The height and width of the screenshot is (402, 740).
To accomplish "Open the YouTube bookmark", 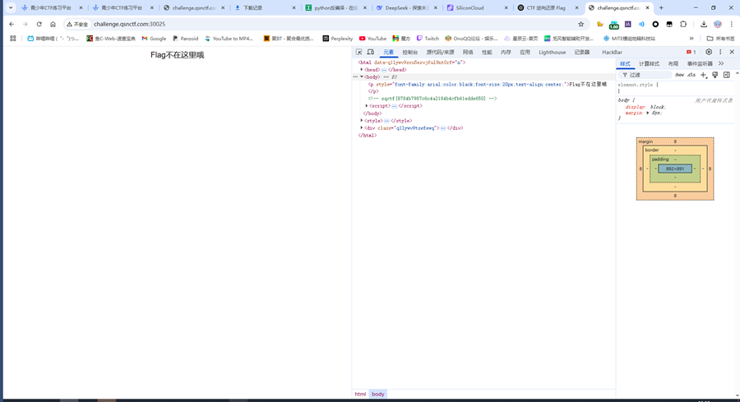I will [x=372, y=39].
